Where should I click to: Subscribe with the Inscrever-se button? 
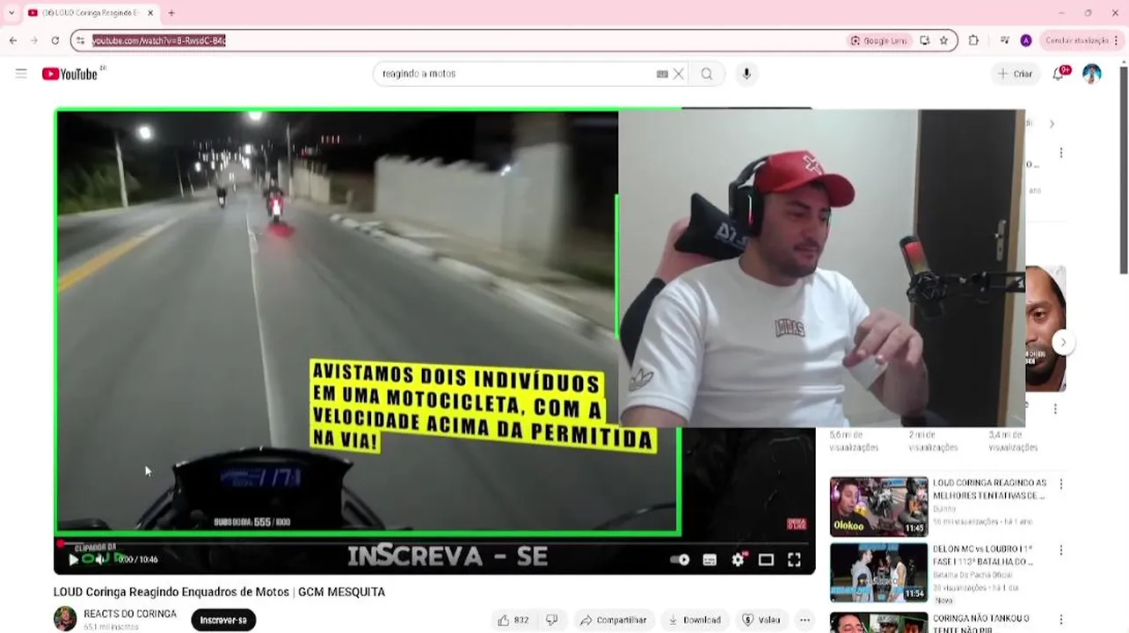tap(223, 620)
